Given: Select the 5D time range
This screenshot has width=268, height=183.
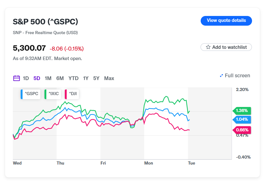Looking at the screenshot, I should 37,78.
